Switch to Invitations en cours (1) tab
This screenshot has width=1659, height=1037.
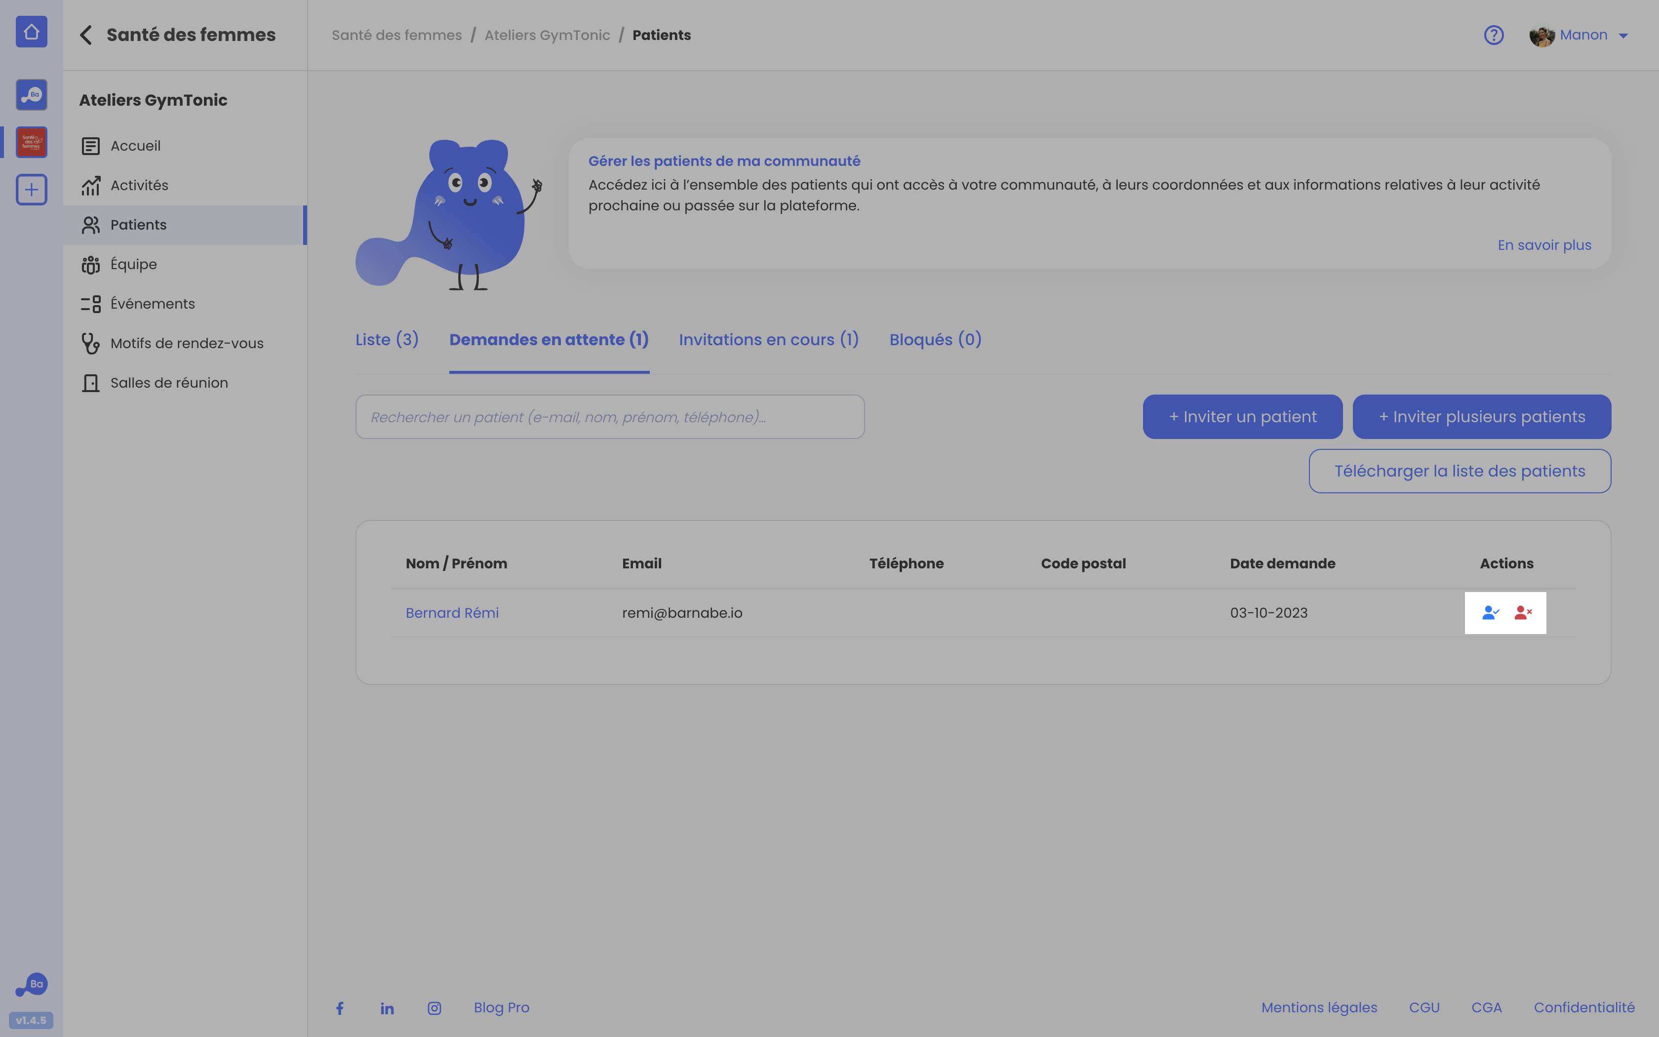coord(768,340)
